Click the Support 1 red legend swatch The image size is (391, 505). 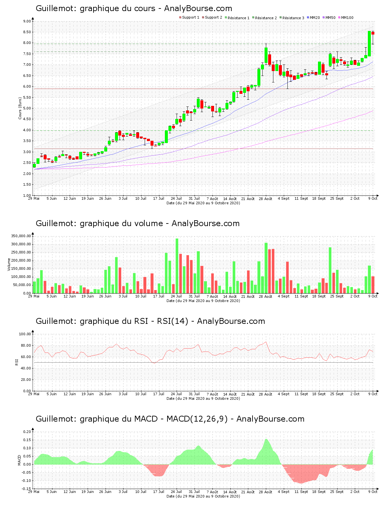(180, 18)
